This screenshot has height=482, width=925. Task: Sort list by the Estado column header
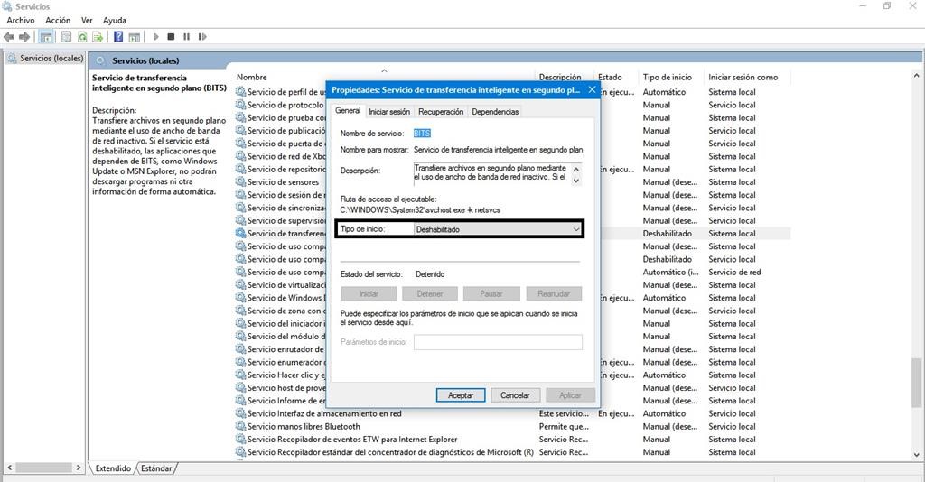[610, 78]
